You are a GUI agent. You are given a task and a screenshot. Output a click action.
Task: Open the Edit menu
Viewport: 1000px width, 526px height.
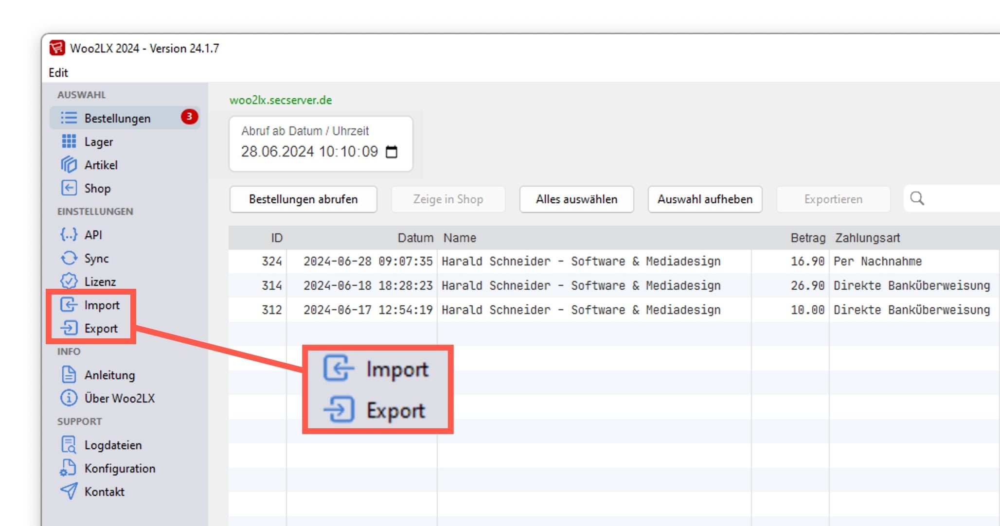point(58,72)
